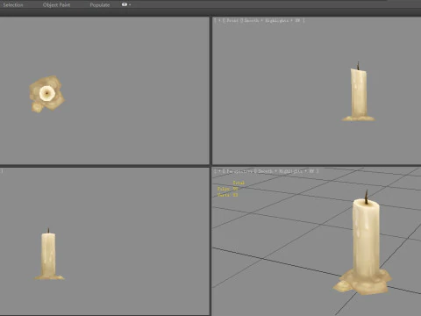Screen dimensions: 421x316
Task: Click the ribbon minimize toggle icon after Populate
Action: coord(125,4)
